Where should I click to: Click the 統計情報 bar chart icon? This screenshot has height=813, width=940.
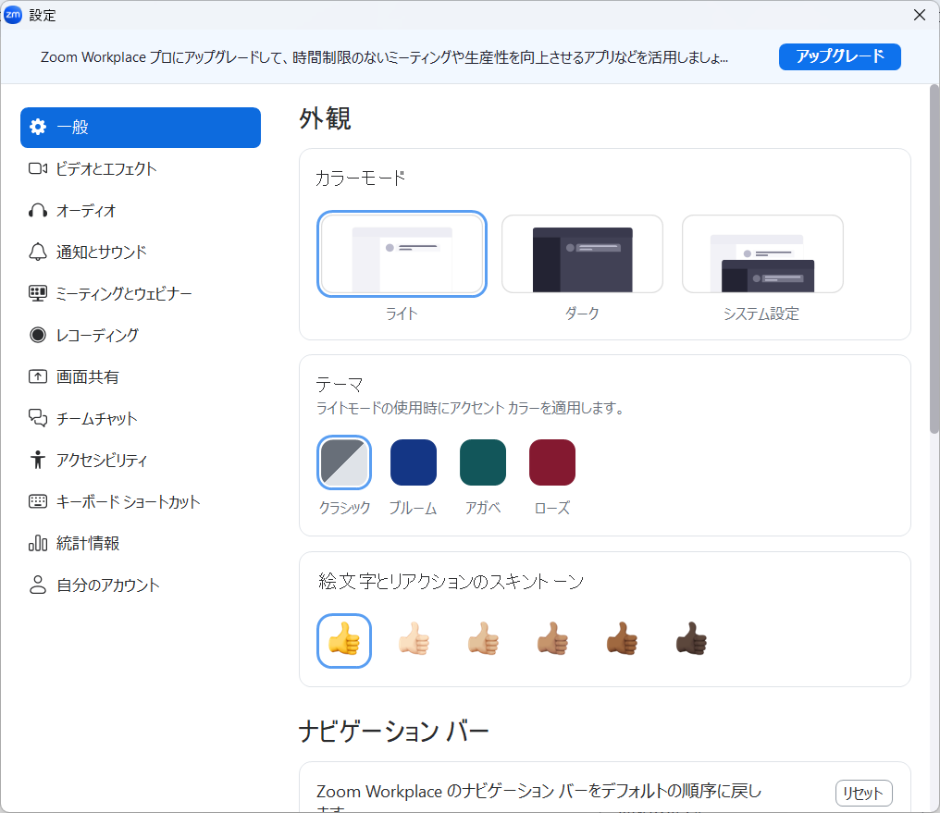[38, 543]
